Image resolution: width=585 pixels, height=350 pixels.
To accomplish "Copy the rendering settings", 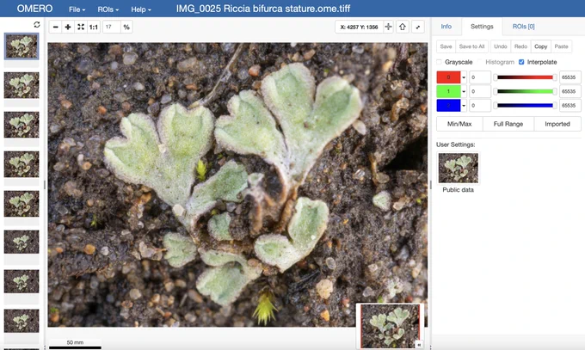I will coord(540,46).
